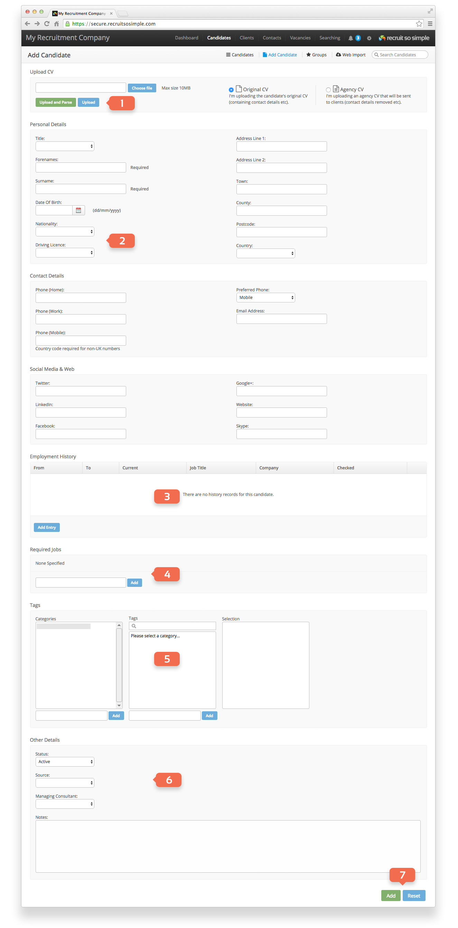
Task: Go to the Vacancies menu item
Action: (x=300, y=38)
